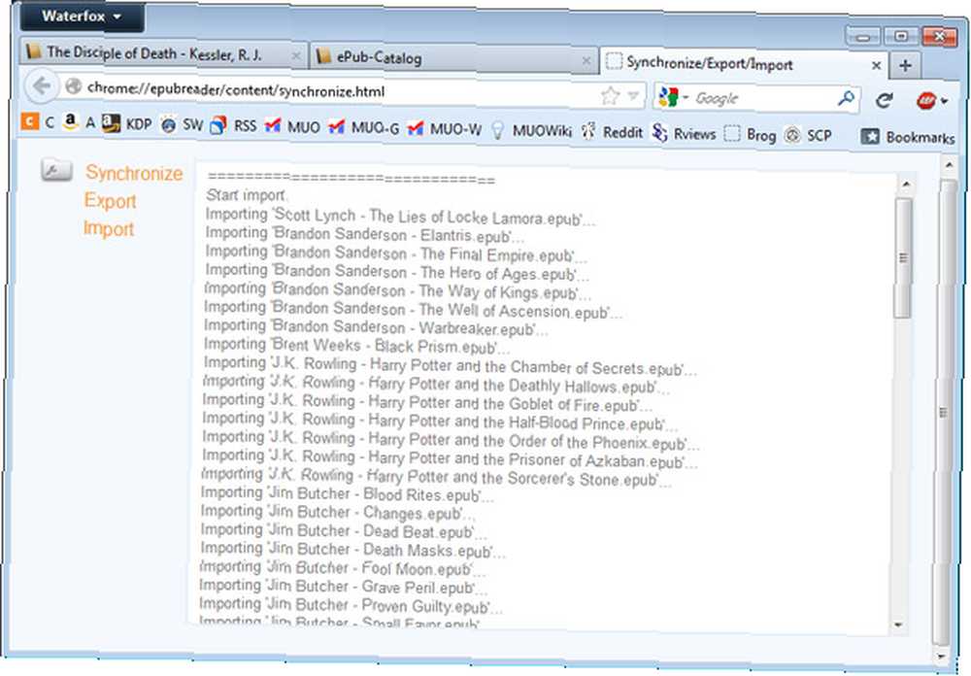Image resolution: width=971 pixels, height=676 pixels.
Task: Open the SCP bookmark
Action: pos(808,135)
